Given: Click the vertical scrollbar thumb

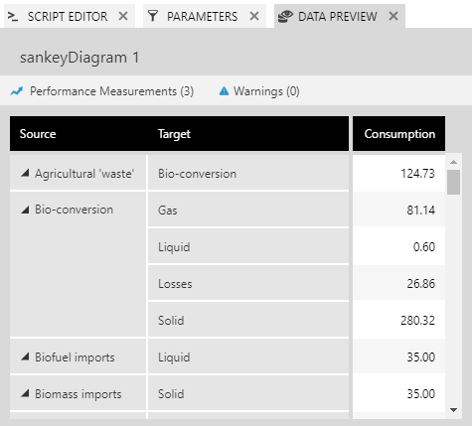Looking at the screenshot, I should point(453,182).
